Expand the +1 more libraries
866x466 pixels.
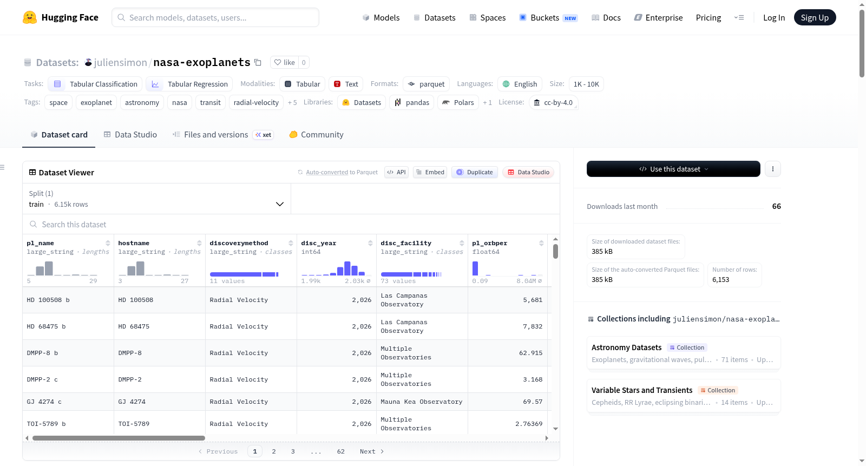487,102
